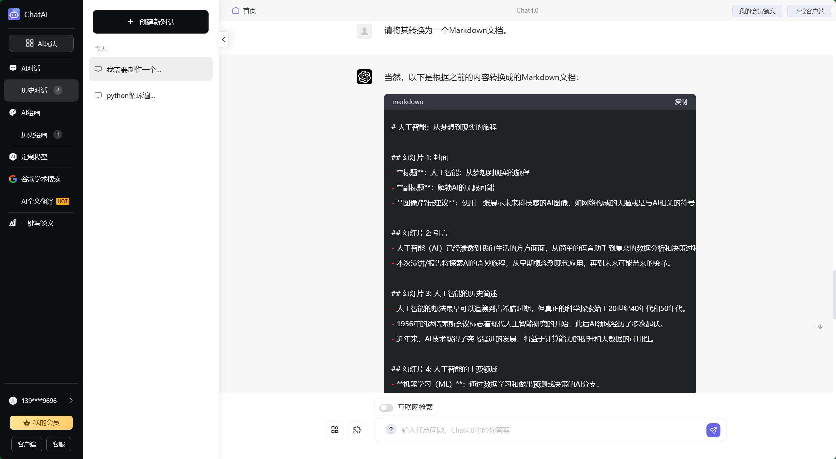This screenshot has height=459, width=836.
Task: Toggle 互联网检索 internet search switch
Action: (386, 407)
